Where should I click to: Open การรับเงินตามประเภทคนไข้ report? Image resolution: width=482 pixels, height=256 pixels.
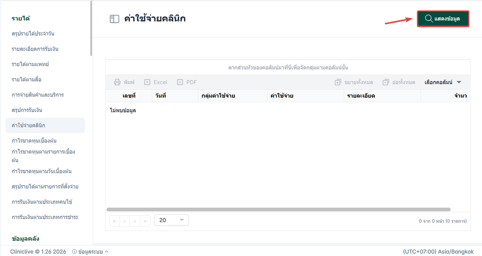(42, 202)
